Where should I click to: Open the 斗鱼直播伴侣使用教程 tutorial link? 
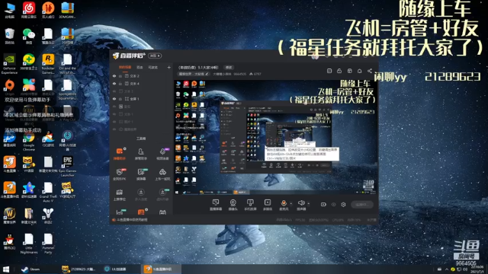(130, 220)
